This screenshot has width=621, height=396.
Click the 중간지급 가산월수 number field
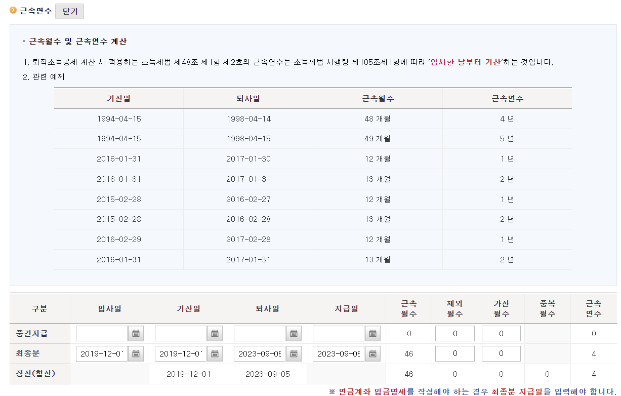coord(501,333)
